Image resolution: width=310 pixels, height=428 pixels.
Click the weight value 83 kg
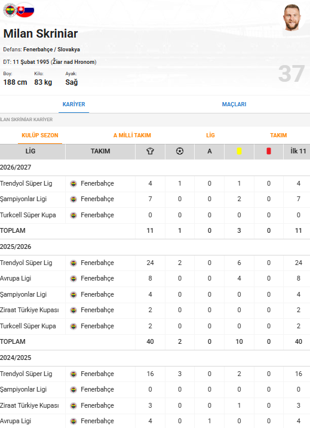[43, 82]
